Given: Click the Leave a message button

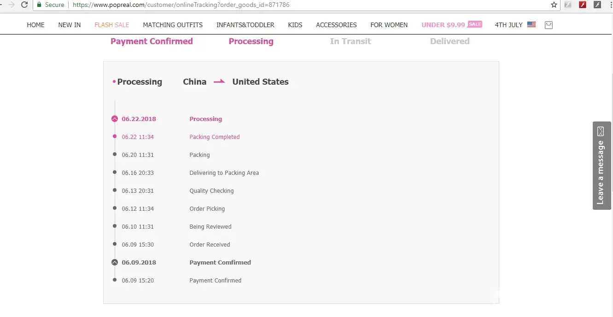Looking at the screenshot, I should [601, 166].
